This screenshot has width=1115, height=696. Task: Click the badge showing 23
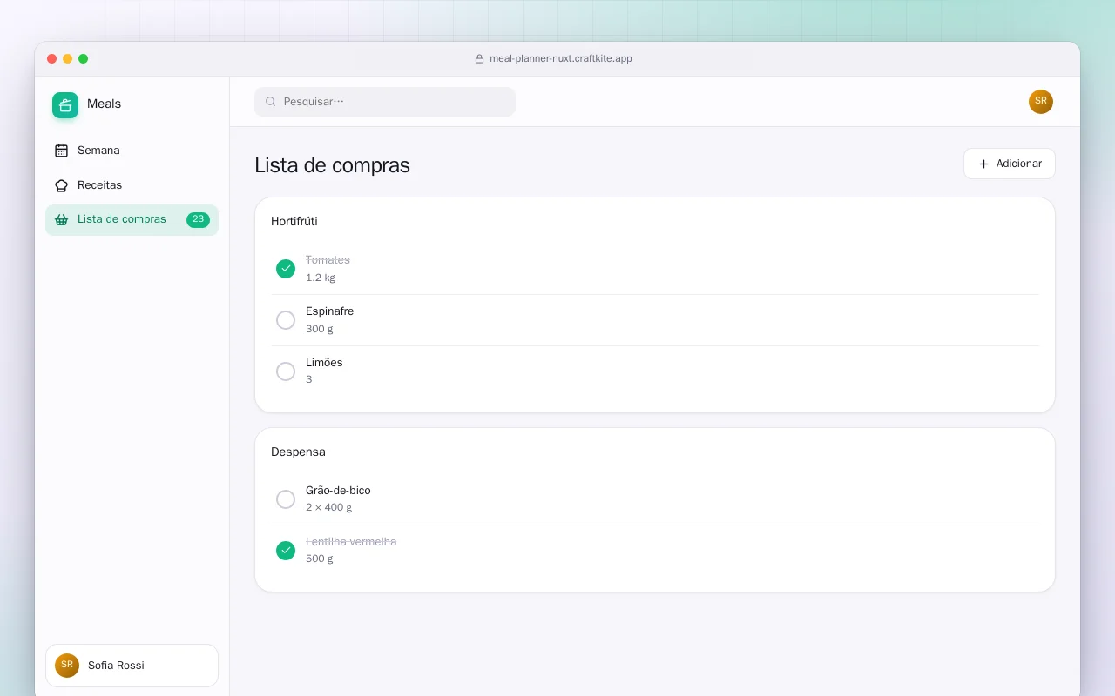pos(198,219)
